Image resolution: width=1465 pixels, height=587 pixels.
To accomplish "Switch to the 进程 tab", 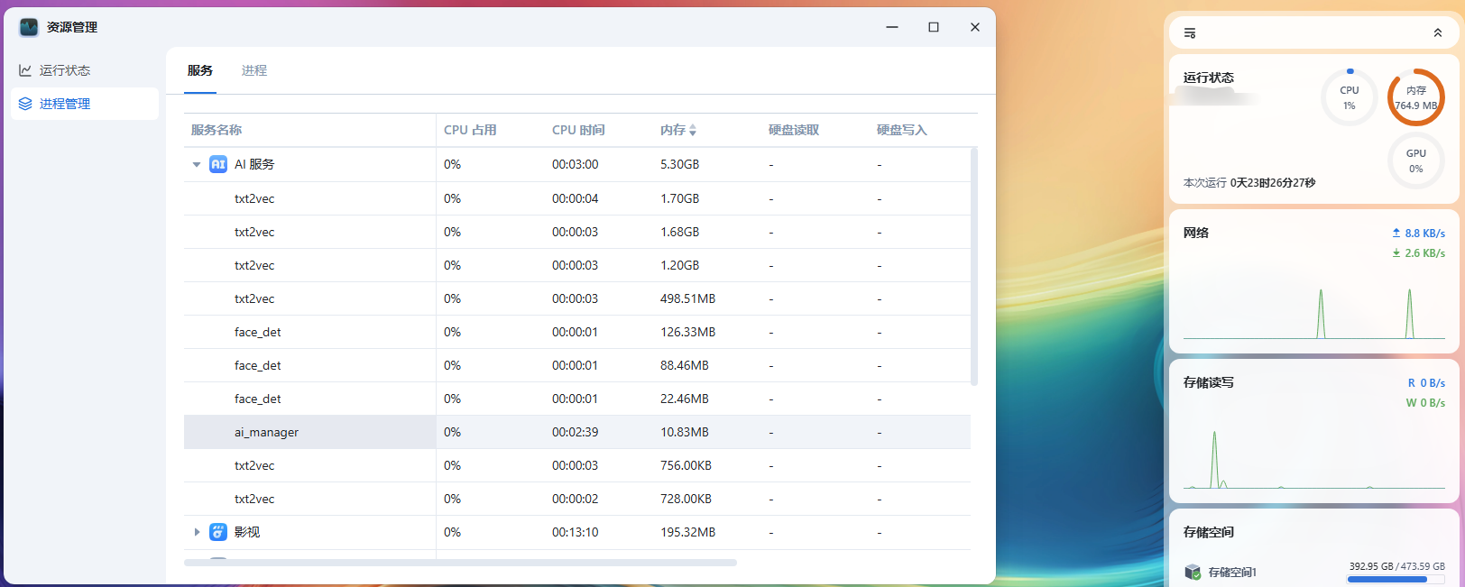I will tap(253, 70).
